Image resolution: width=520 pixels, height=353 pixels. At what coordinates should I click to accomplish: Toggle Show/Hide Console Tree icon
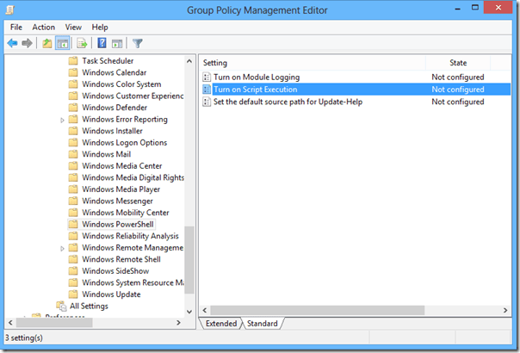click(x=63, y=43)
